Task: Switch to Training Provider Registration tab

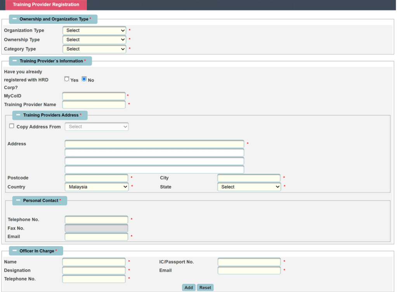Action: click(x=46, y=5)
